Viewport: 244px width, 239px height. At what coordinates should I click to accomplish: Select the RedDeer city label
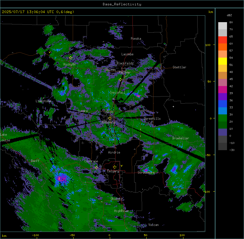(x=125, y=72)
